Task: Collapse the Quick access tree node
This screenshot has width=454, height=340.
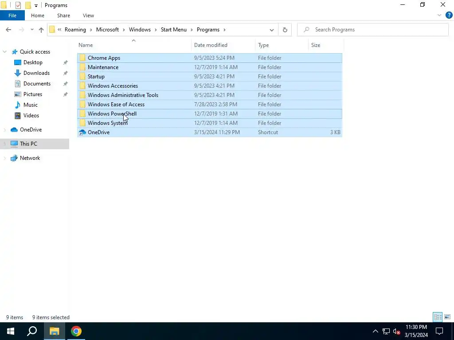Action: click(x=4, y=52)
